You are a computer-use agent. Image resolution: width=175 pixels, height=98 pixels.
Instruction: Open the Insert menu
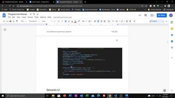(24, 17)
